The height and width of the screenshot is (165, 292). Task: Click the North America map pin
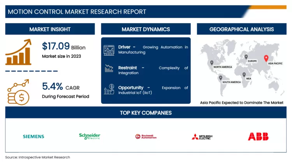(212, 63)
